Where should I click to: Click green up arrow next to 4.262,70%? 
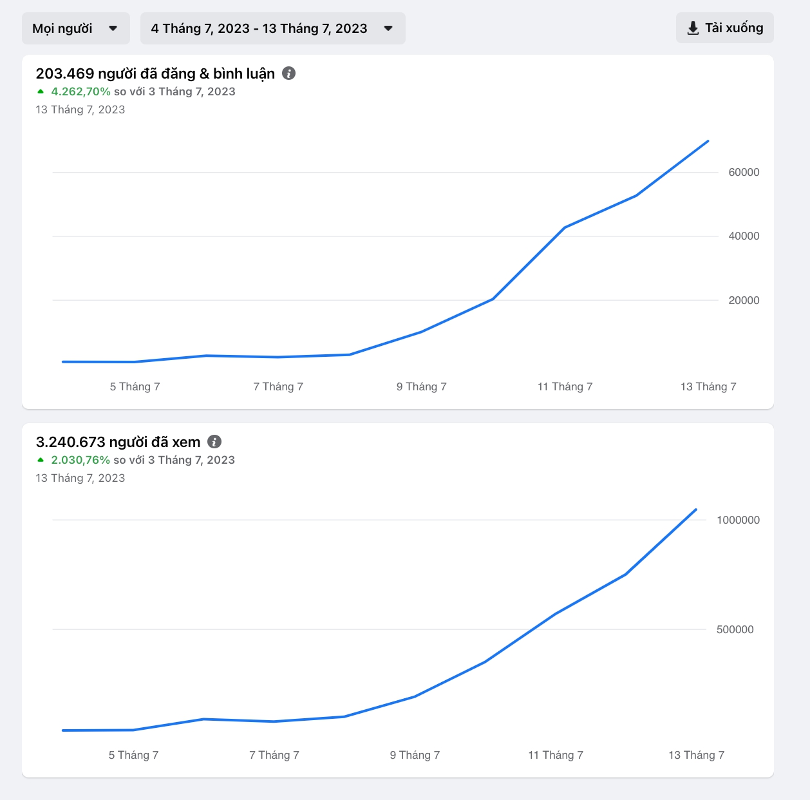click(41, 91)
